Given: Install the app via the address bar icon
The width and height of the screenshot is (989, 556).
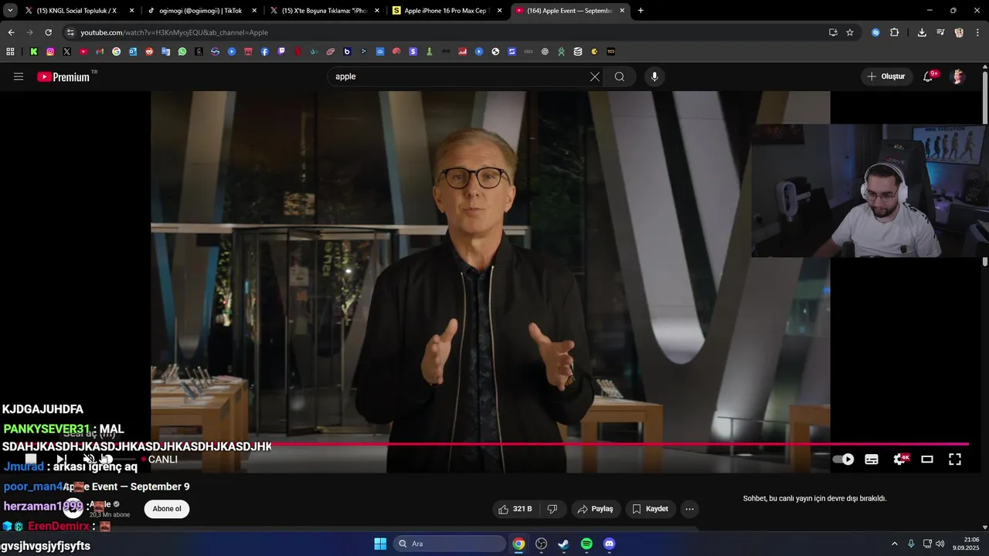Looking at the screenshot, I should [833, 32].
